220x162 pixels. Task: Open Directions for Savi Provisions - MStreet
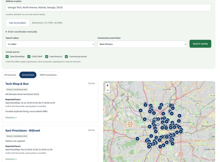point(11,159)
